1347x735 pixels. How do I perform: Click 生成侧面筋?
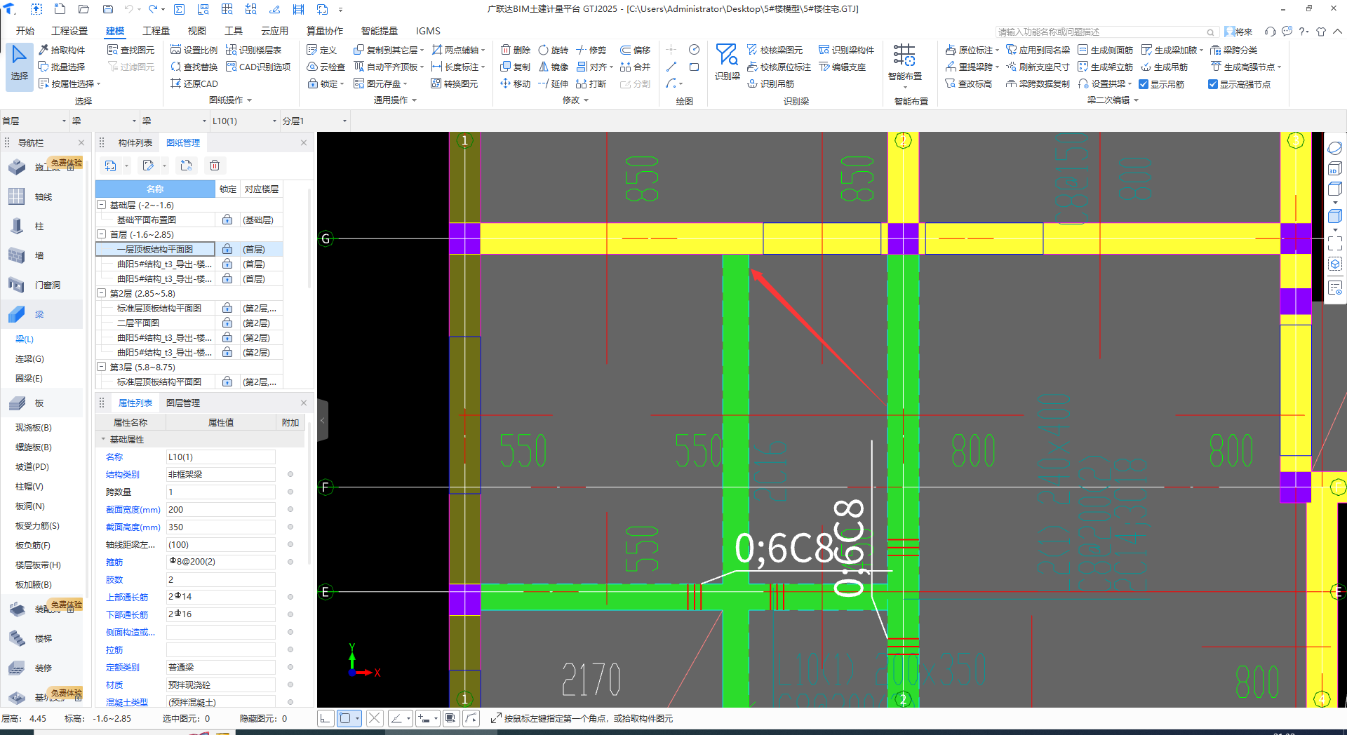[1106, 50]
